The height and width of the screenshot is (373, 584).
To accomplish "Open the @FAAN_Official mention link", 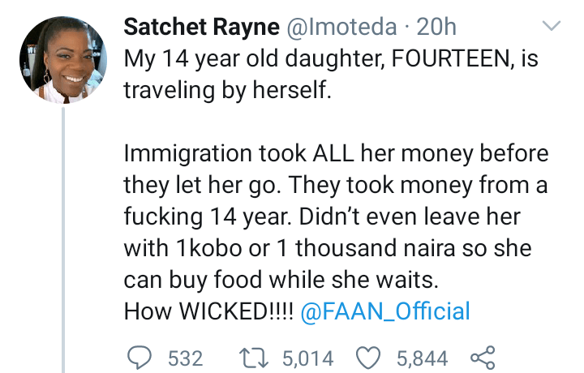I will [x=385, y=311].
